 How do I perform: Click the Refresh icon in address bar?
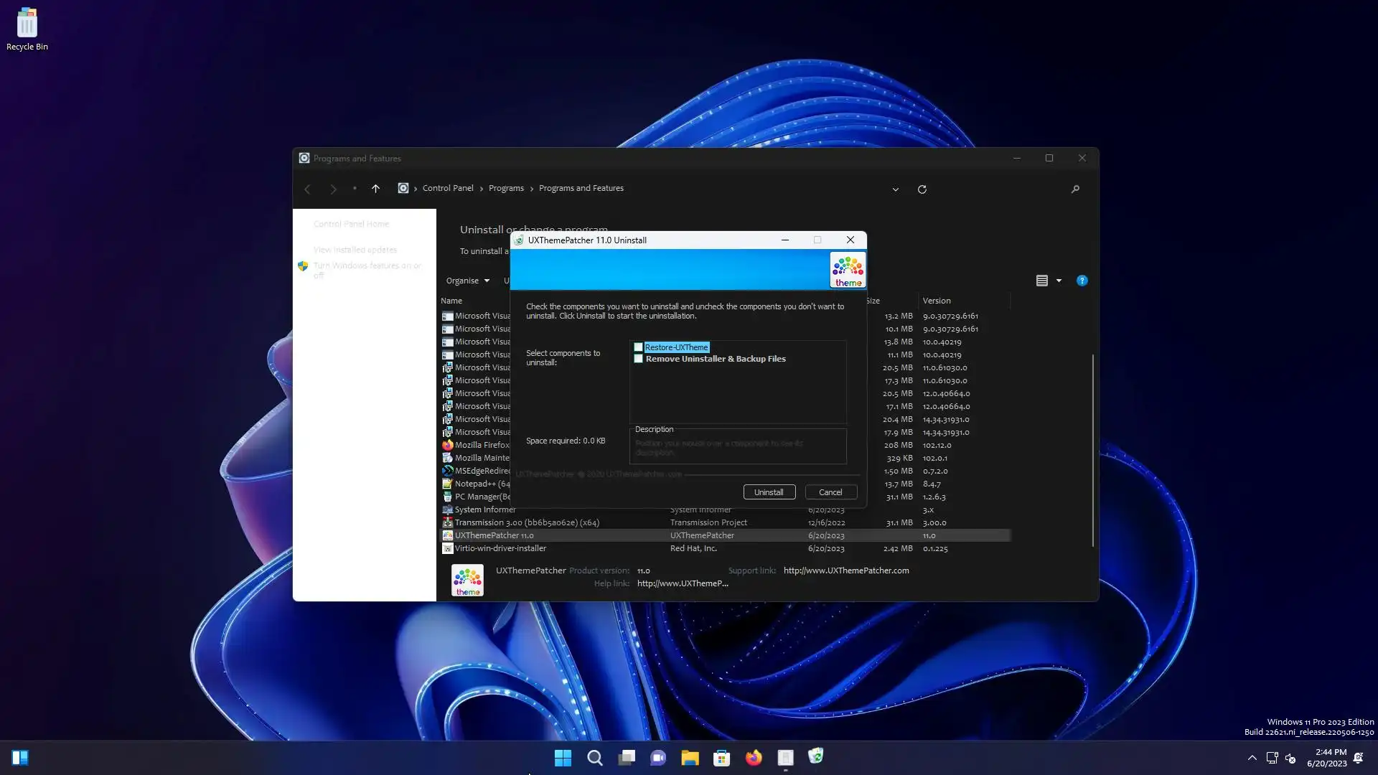point(922,189)
